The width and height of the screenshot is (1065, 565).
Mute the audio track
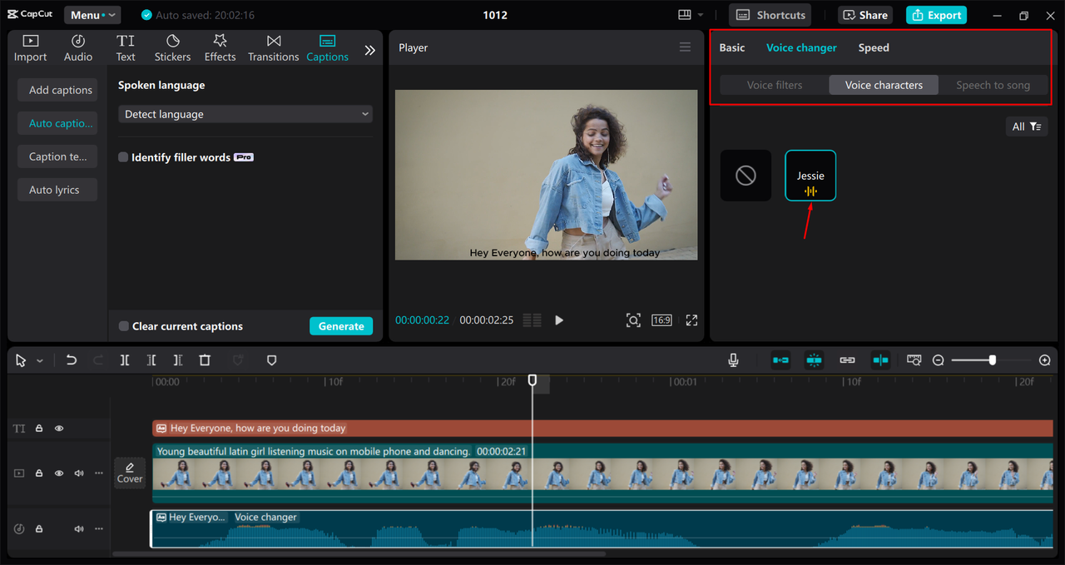click(79, 528)
